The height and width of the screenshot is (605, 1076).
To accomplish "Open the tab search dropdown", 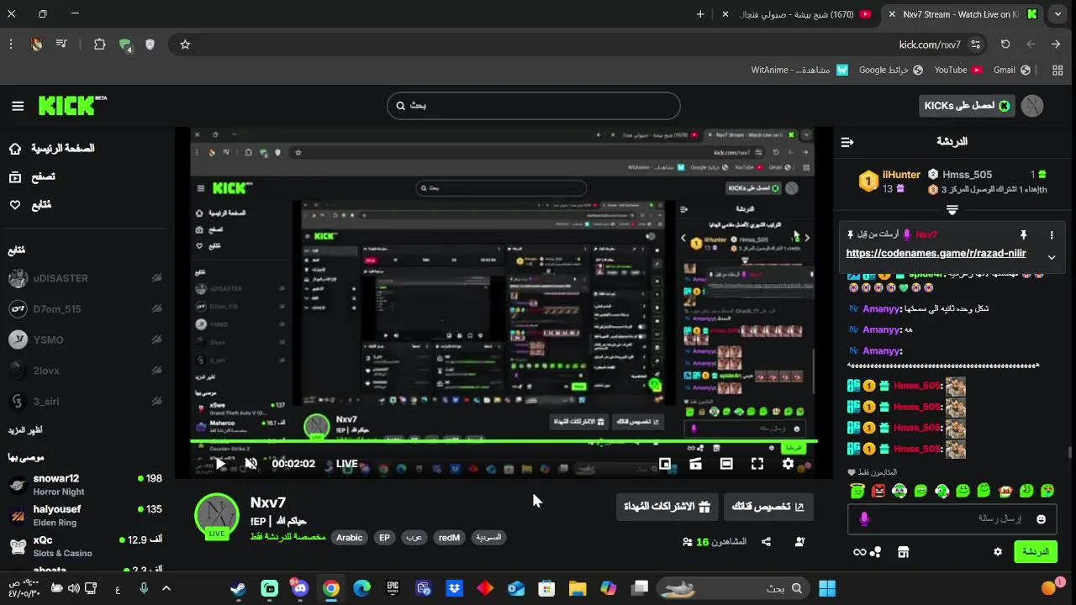I will tap(1058, 14).
